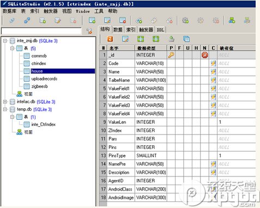Click the lightning icon in Description row

click(213, 172)
